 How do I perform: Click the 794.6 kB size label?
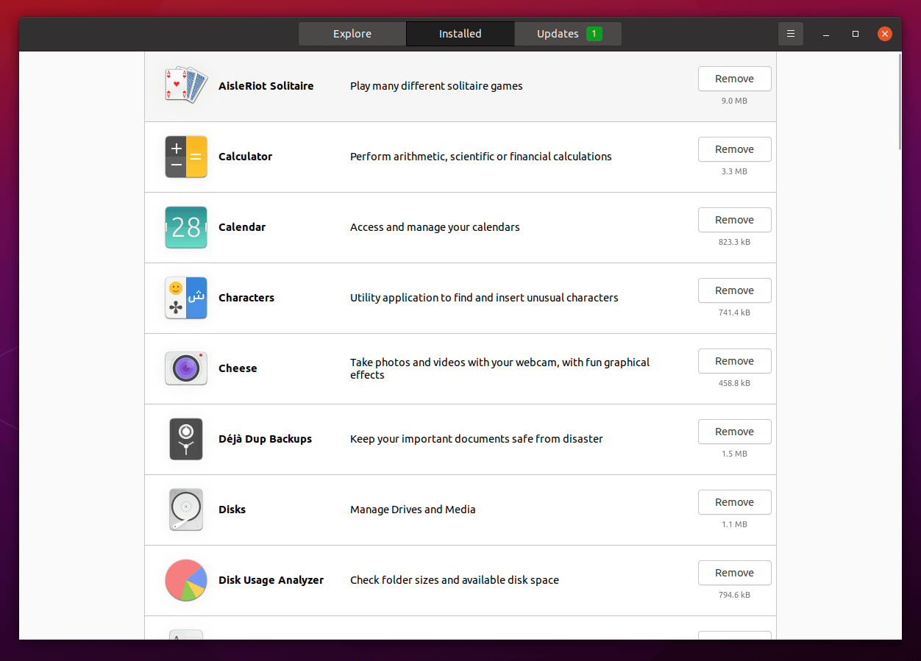pyautogui.click(x=734, y=595)
